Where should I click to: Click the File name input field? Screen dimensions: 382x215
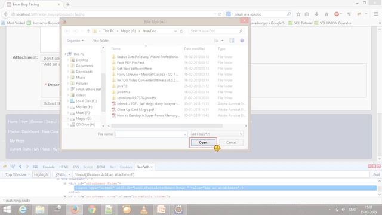[149, 134]
